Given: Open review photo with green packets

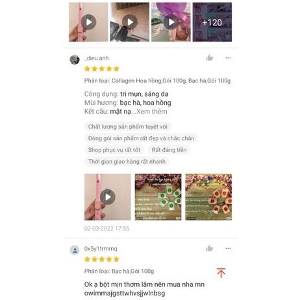Looking at the screenshot, I should [158, 197].
